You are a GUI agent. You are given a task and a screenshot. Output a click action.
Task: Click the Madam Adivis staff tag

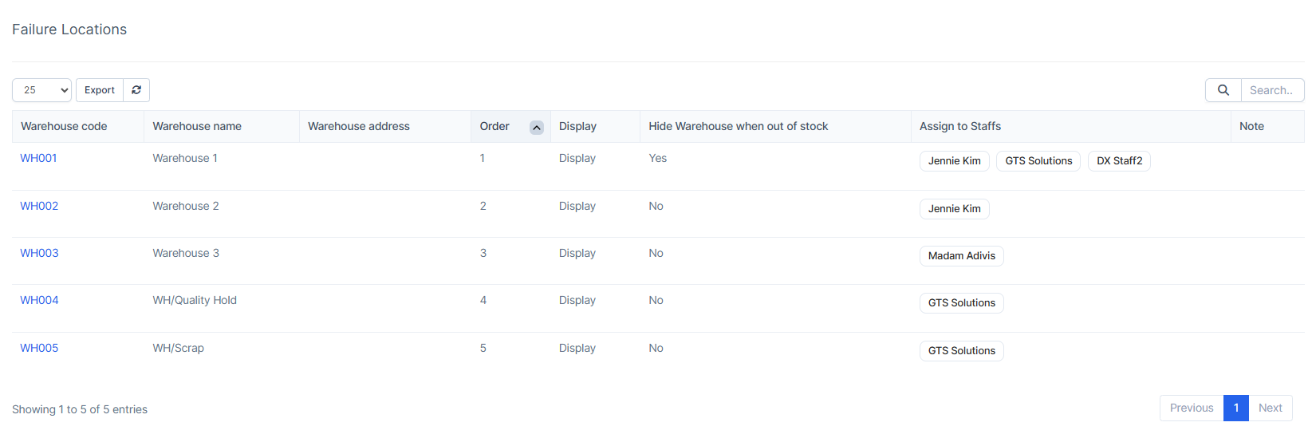pyautogui.click(x=961, y=256)
